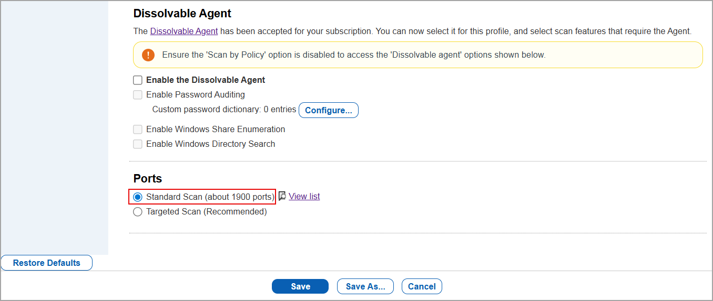The width and height of the screenshot is (713, 301).
Task: Follow the Dissolvable Agent hyperlink
Action: (x=184, y=31)
